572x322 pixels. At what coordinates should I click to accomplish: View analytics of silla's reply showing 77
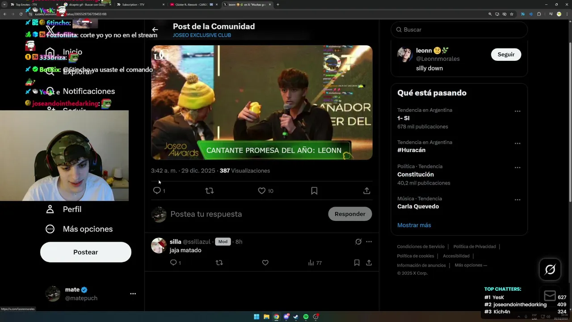[315, 263]
